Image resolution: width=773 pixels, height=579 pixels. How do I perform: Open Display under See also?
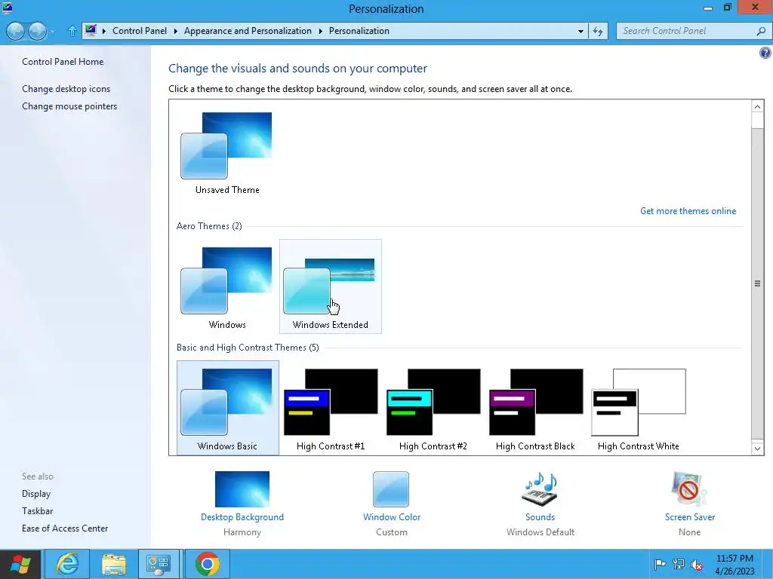[x=36, y=493]
